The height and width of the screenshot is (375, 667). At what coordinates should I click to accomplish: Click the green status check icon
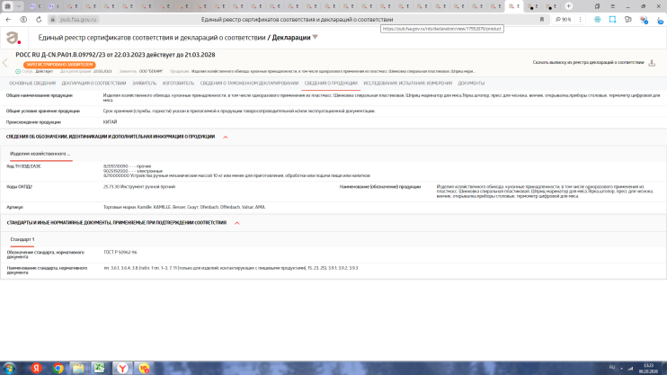[18, 72]
